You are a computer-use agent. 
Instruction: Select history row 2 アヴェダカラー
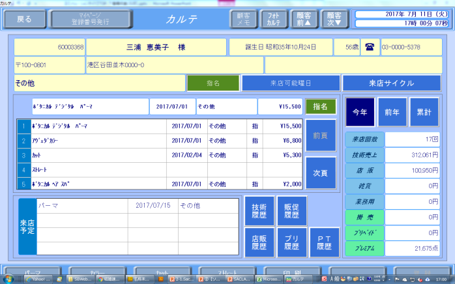pyautogui.click(x=160, y=141)
